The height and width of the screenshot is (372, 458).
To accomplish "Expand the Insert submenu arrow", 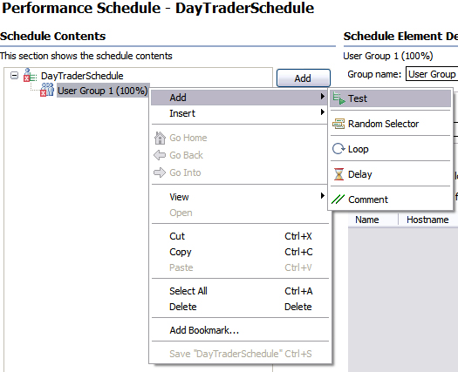I will [323, 112].
